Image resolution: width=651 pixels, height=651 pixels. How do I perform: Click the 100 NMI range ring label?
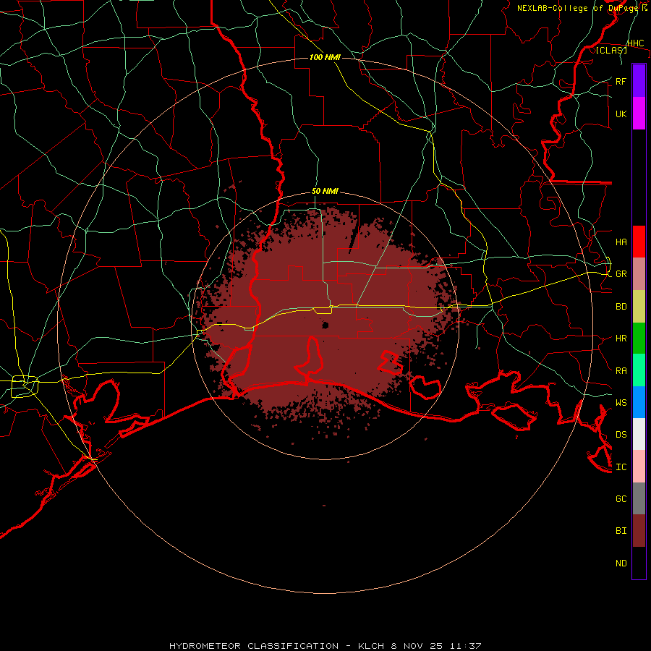tap(325, 57)
